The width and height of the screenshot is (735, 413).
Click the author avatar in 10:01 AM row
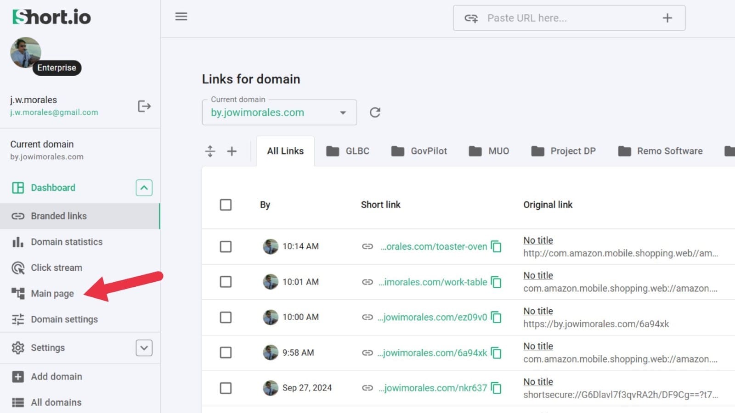[x=271, y=282]
